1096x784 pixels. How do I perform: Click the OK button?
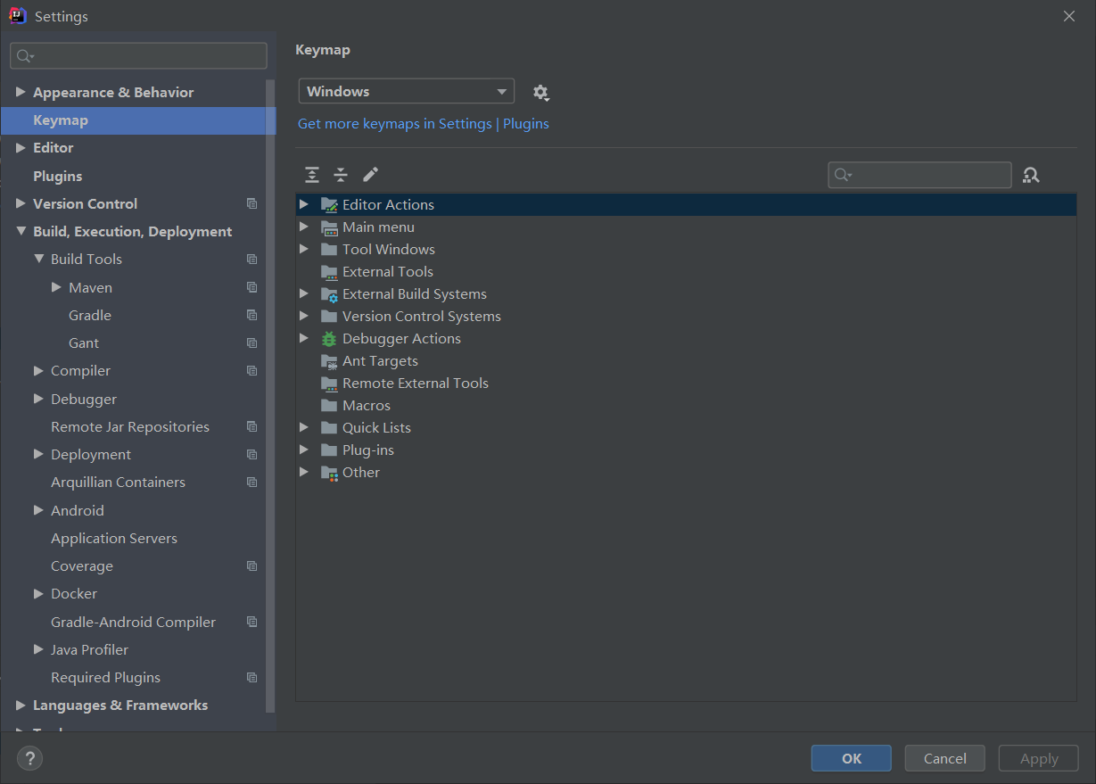pyautogui.click(x=850, y=758)
